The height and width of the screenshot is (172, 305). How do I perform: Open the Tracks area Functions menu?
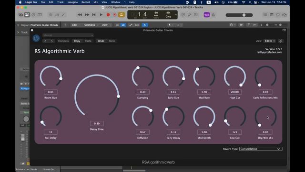[91, 25]
